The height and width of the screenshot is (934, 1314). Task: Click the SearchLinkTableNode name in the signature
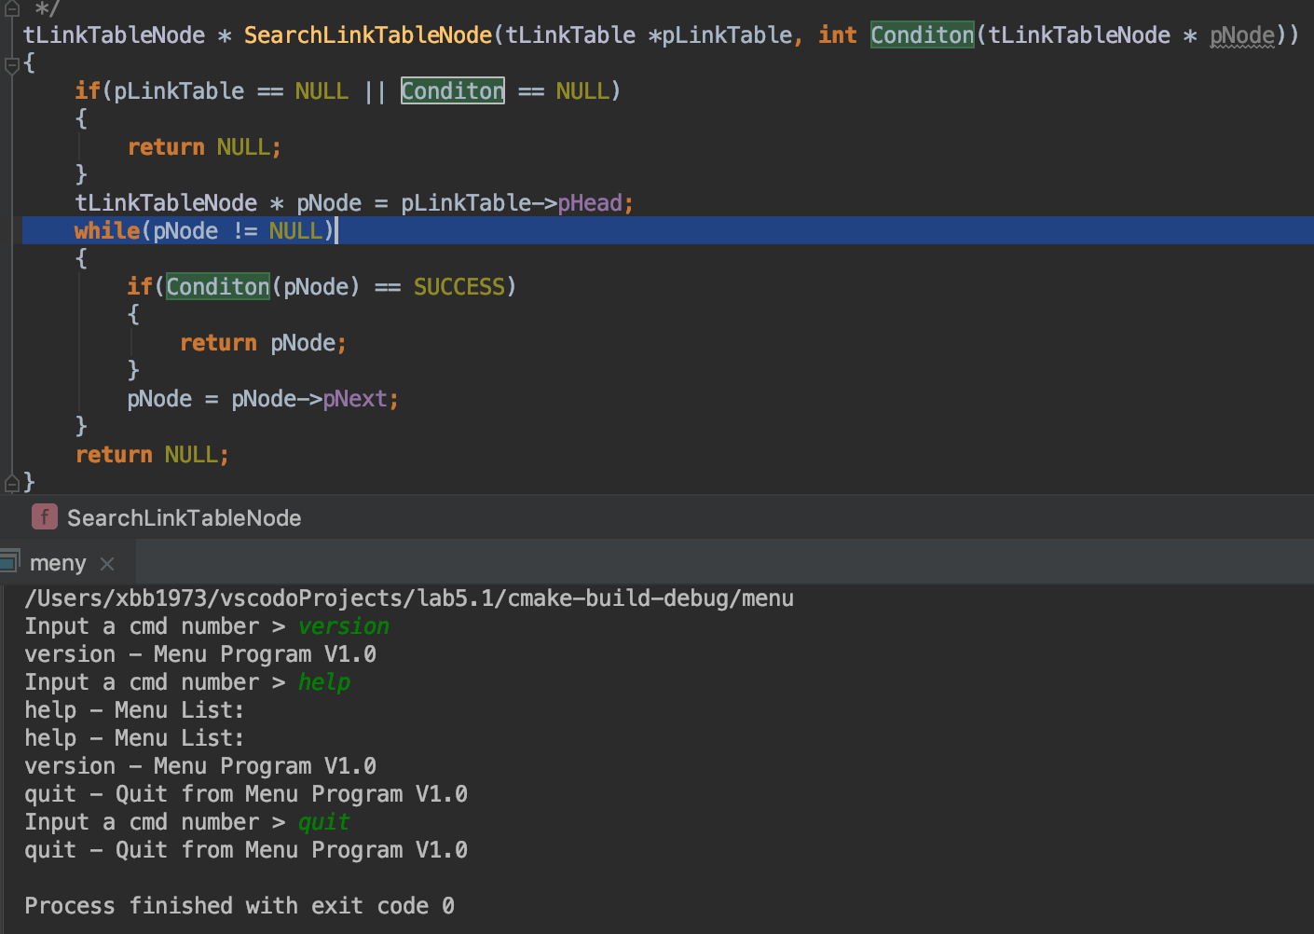[367, 35]
